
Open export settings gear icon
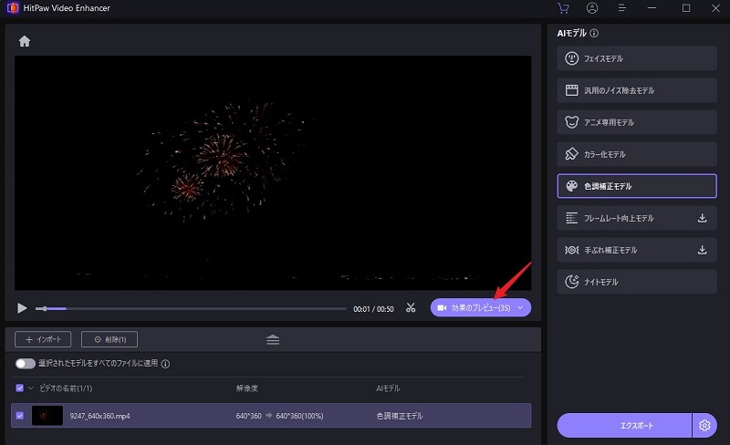click(703, 425)
